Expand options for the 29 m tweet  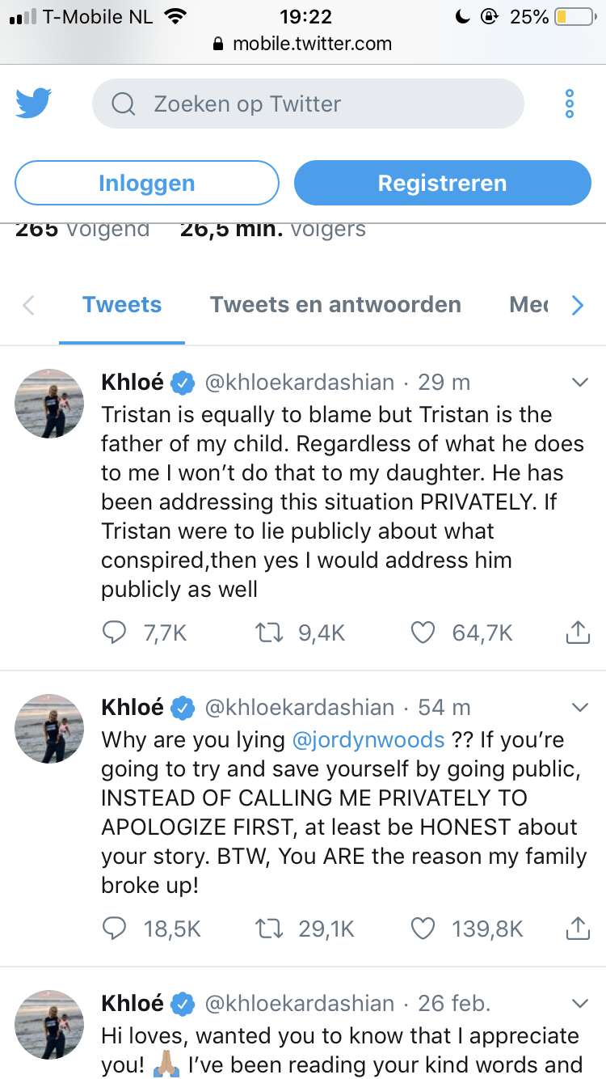coord(579,382)
